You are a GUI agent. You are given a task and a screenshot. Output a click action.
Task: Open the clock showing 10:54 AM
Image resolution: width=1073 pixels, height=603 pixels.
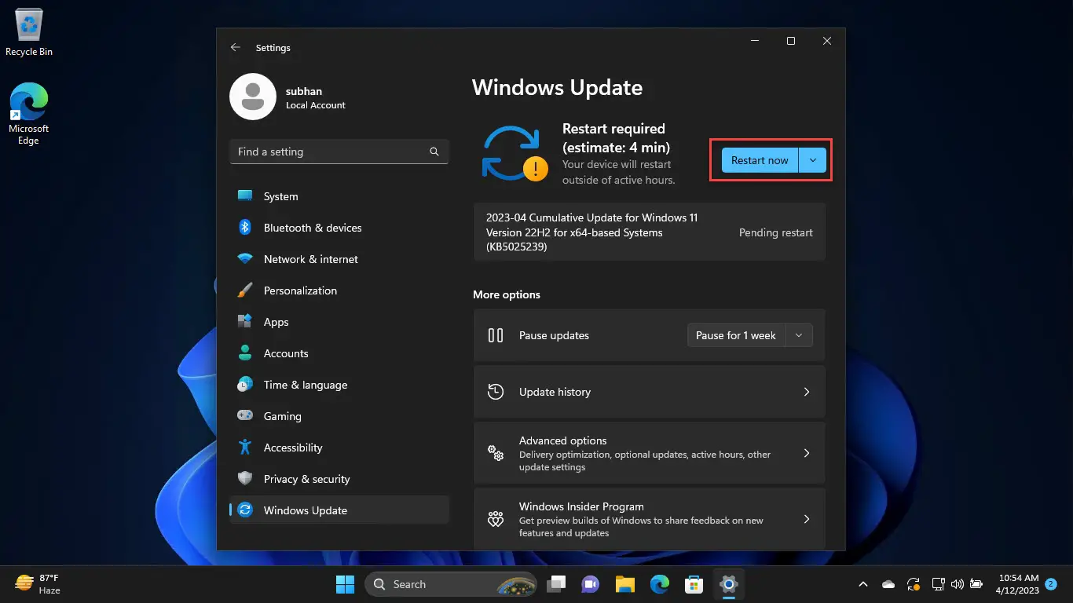coord(1017,584)
